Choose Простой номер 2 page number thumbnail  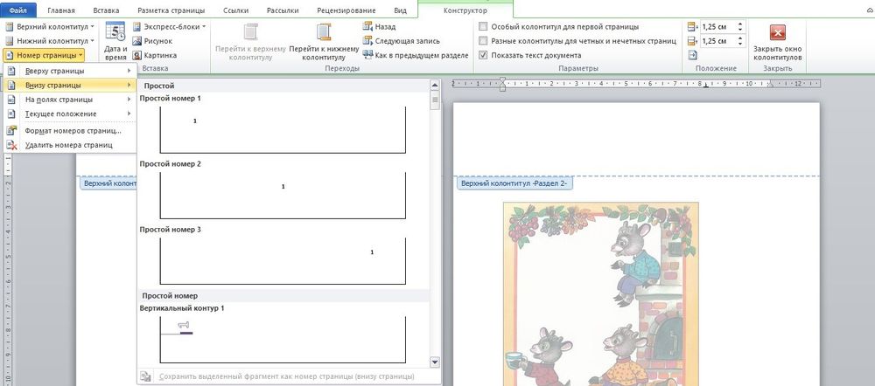coord(283,195)
